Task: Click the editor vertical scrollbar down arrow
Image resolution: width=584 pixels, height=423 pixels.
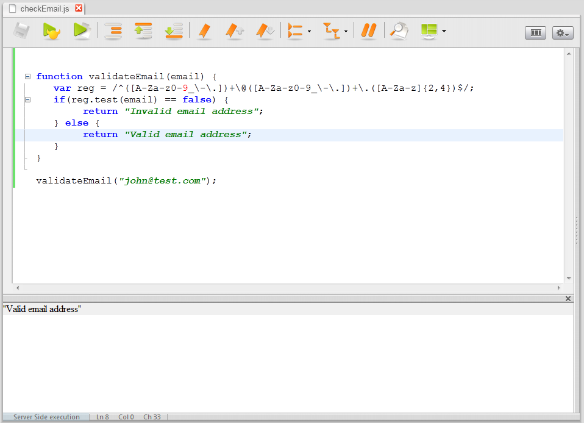Action: (x=569, y=279)
